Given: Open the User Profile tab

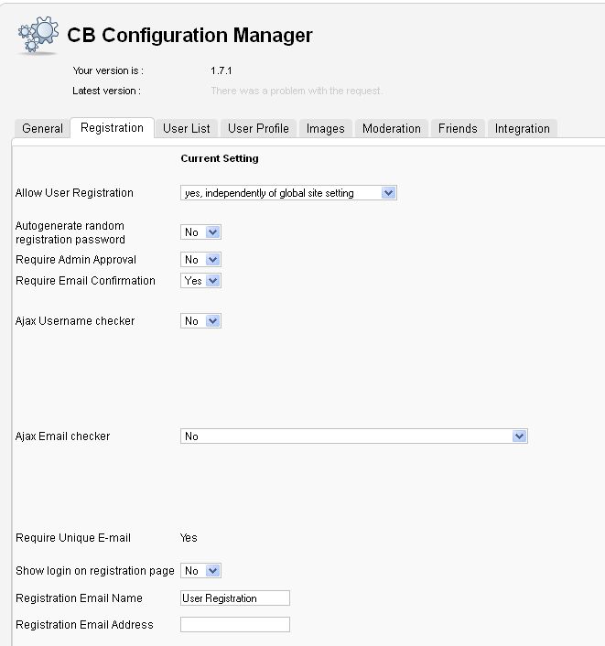Looking at the screenshot, I should 258,128.
